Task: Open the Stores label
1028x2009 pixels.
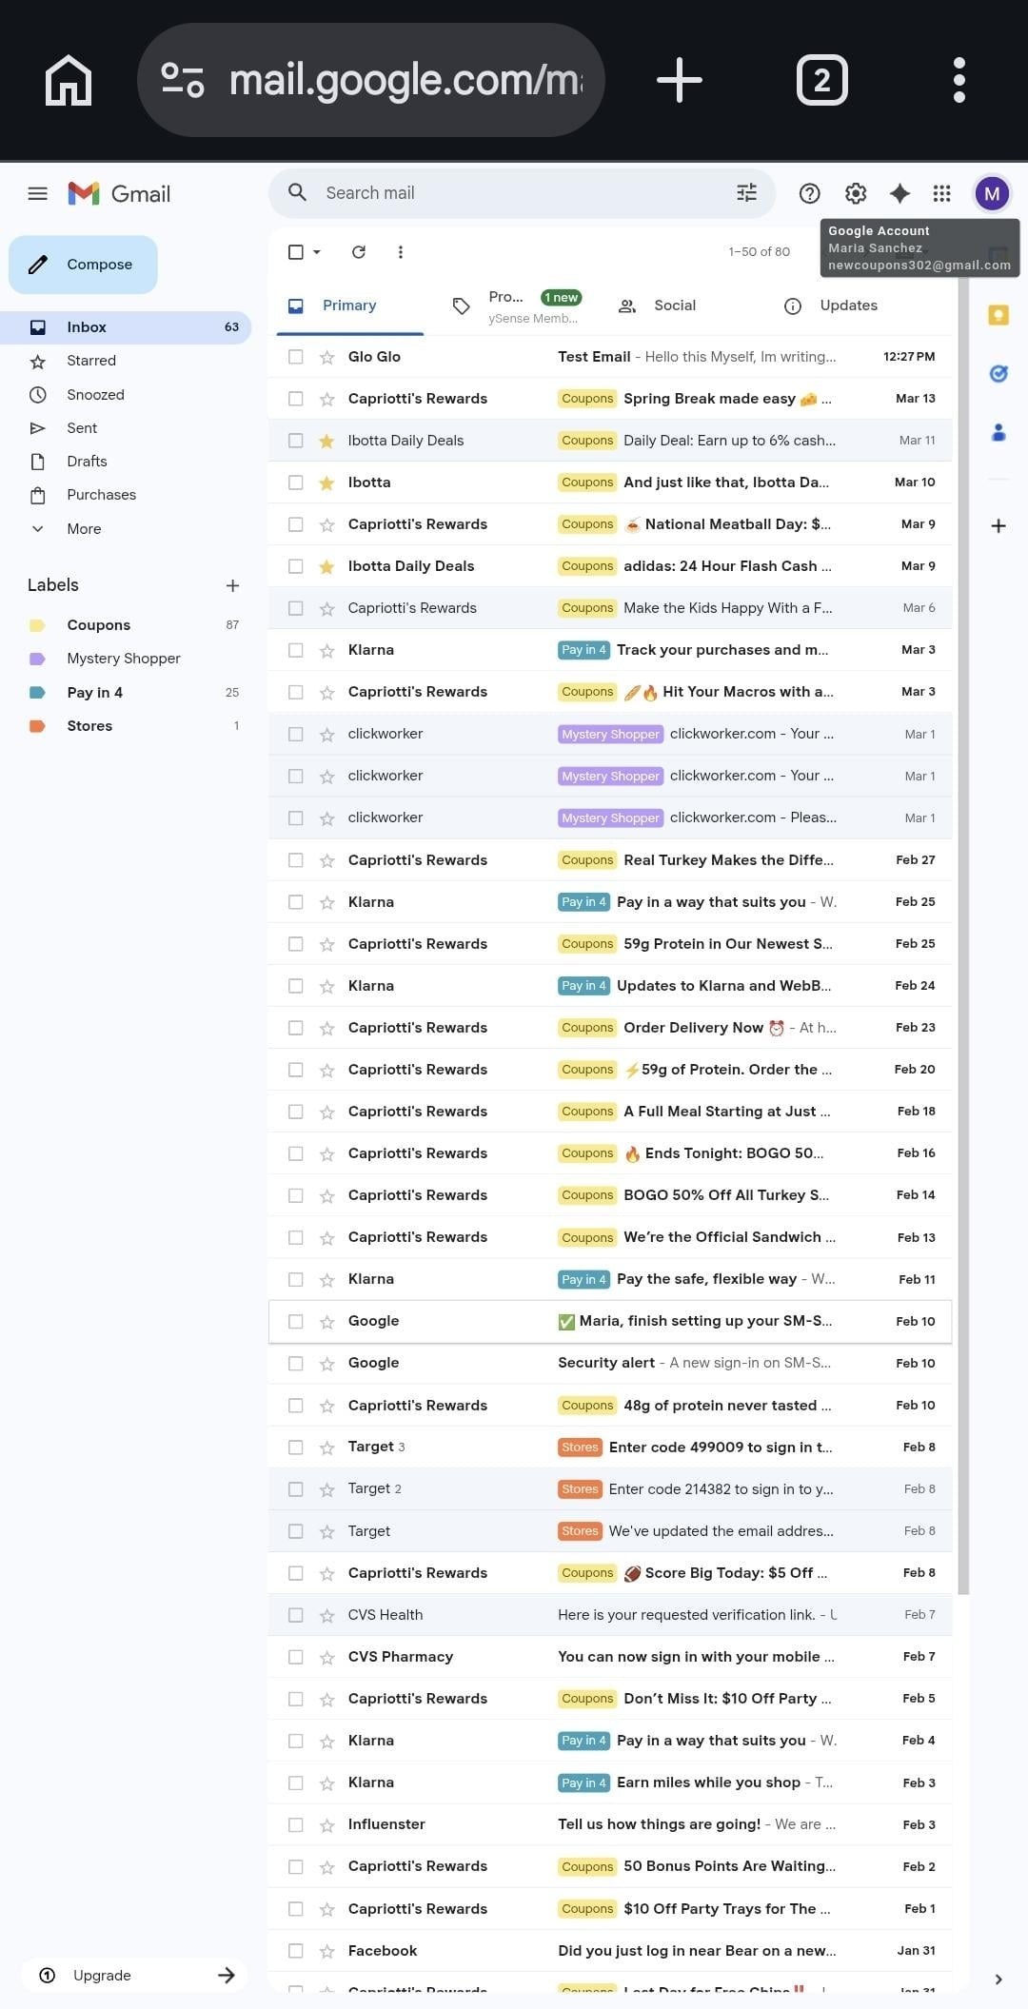Action: point(126,726)
